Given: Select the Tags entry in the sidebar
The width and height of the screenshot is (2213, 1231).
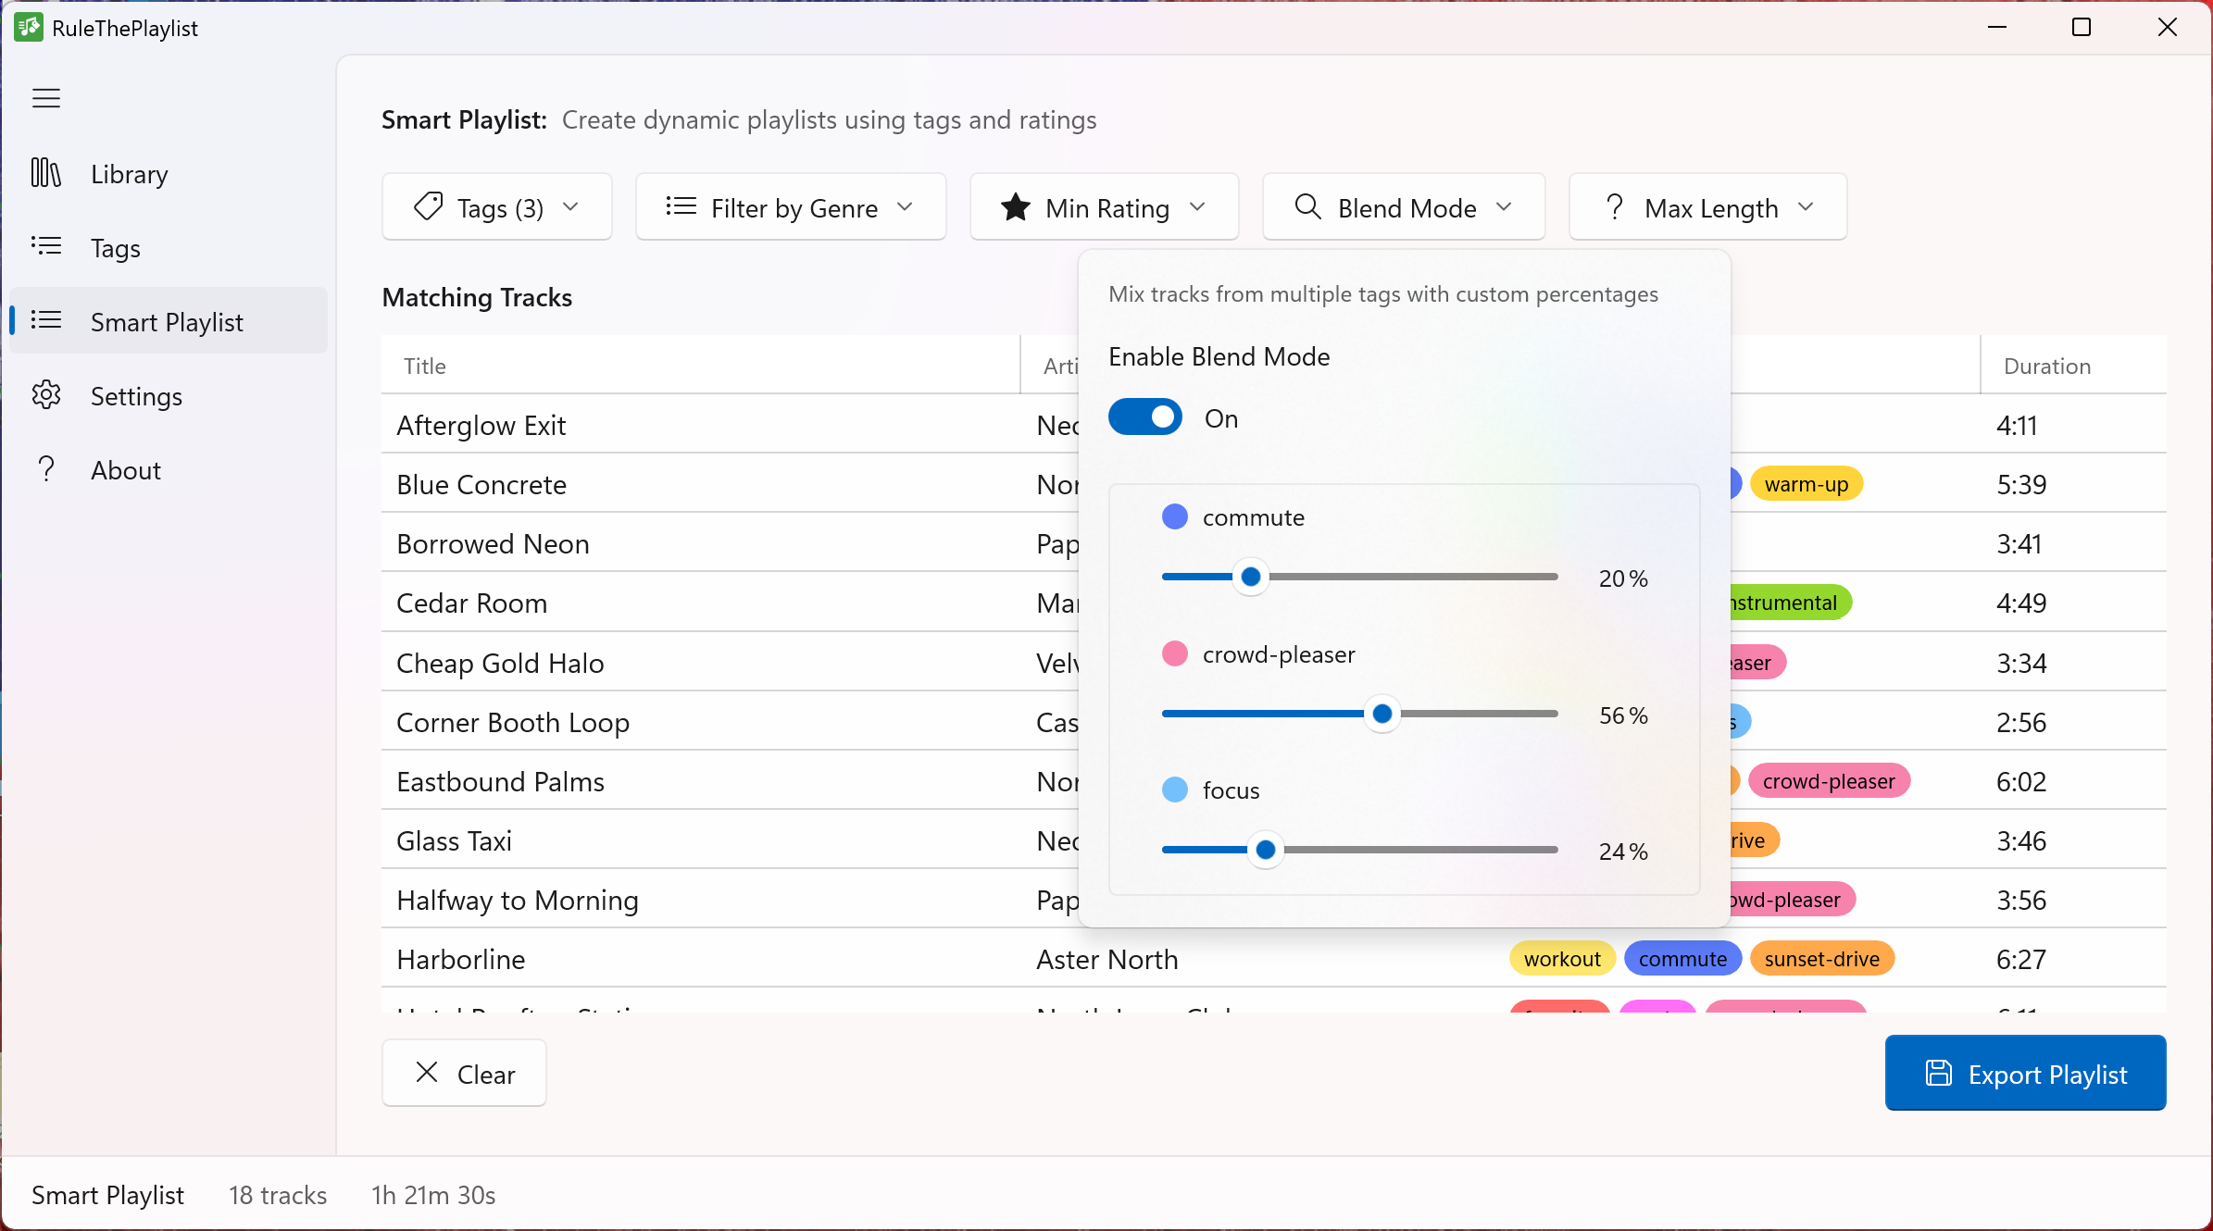Looking at the screenshot, I should (x=115, y=247).
